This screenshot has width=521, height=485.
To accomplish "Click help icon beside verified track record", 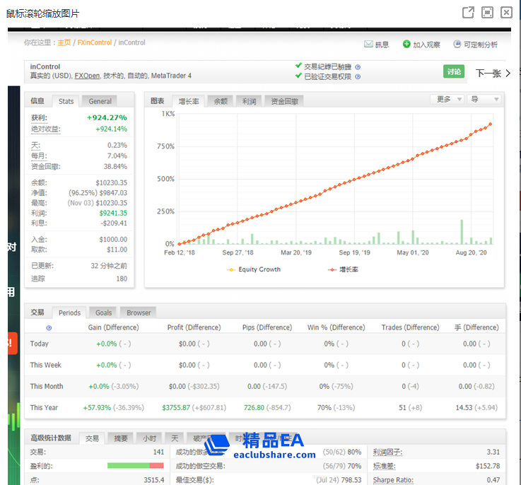I will coord(358,67).
